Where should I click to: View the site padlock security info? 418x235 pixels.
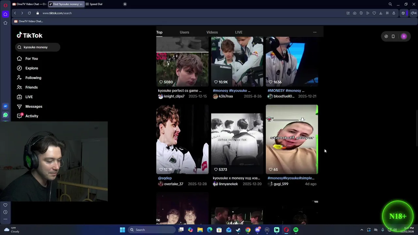tap(38, 13)
